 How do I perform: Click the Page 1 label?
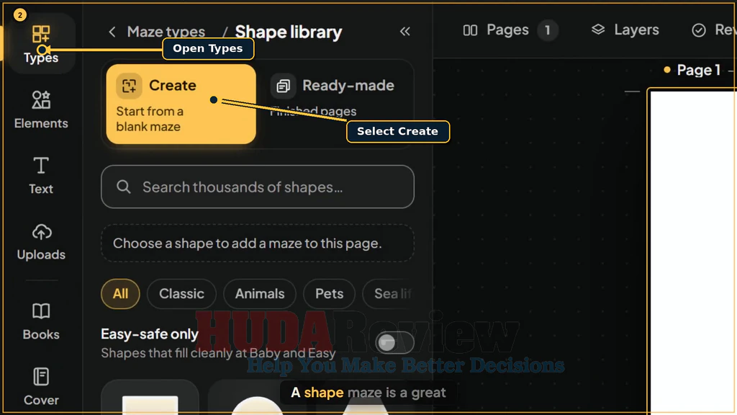pyautogui.click(x=698, y=70)
